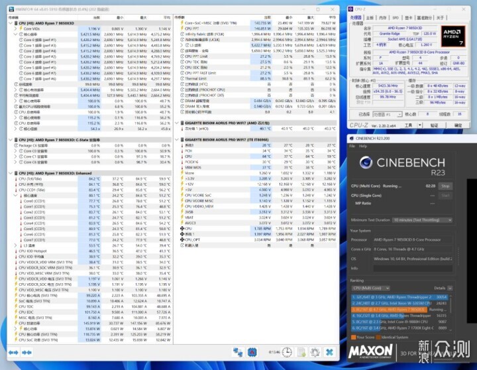Collapse the CPU [#0] AMD Ryzen 7 9850X3D sensor group

11,23
